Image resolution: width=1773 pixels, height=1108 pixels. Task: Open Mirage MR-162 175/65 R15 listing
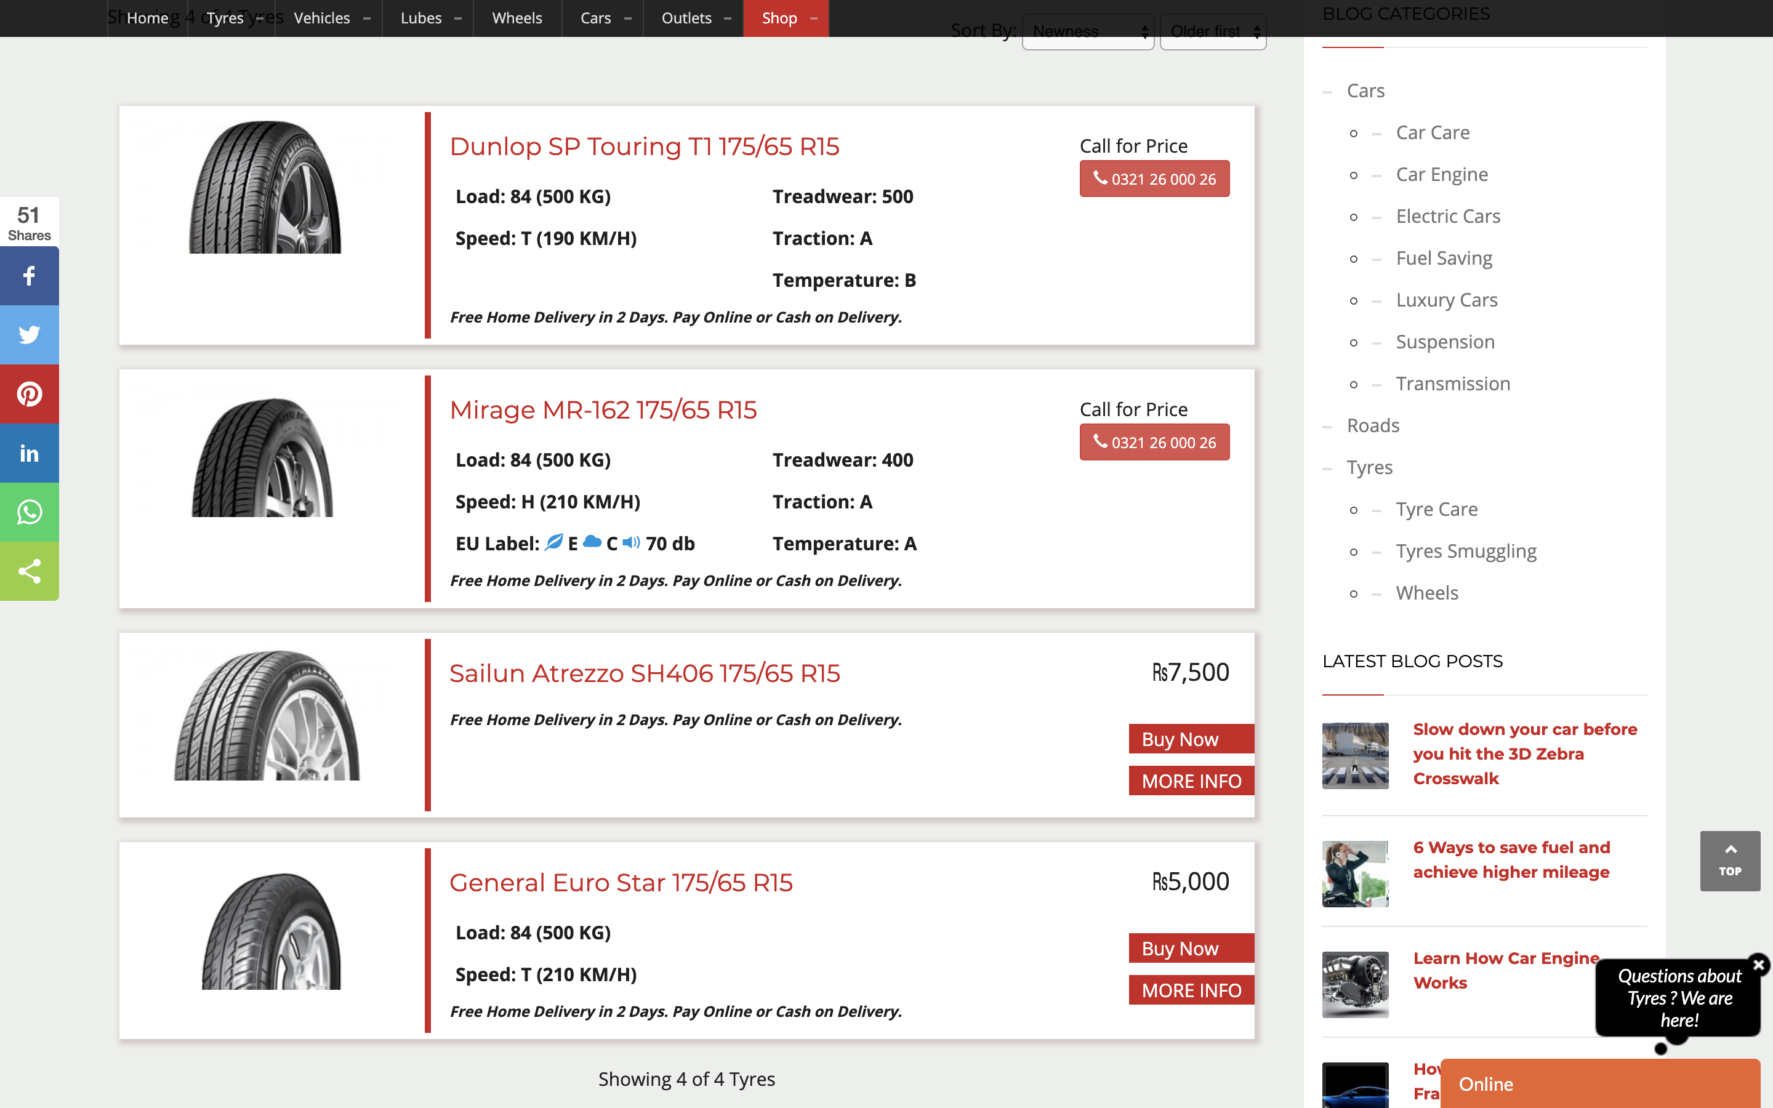click(603, 409)
